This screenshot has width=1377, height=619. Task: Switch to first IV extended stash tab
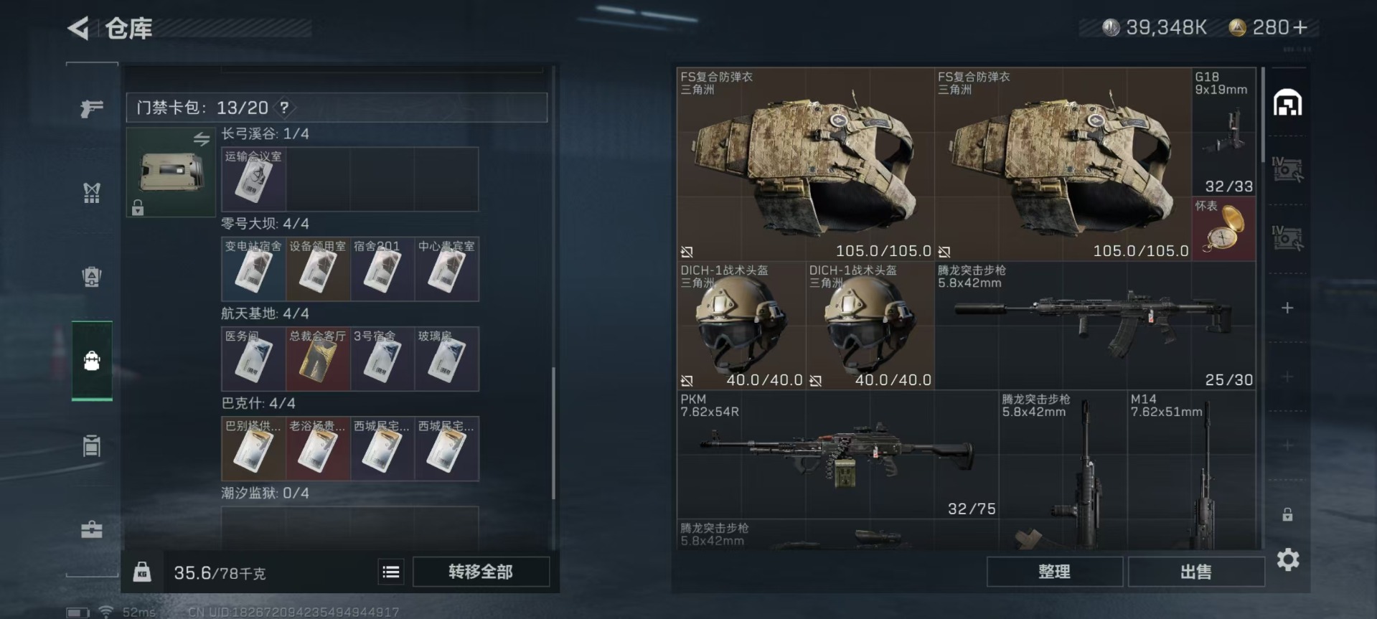click(1287, 169)
